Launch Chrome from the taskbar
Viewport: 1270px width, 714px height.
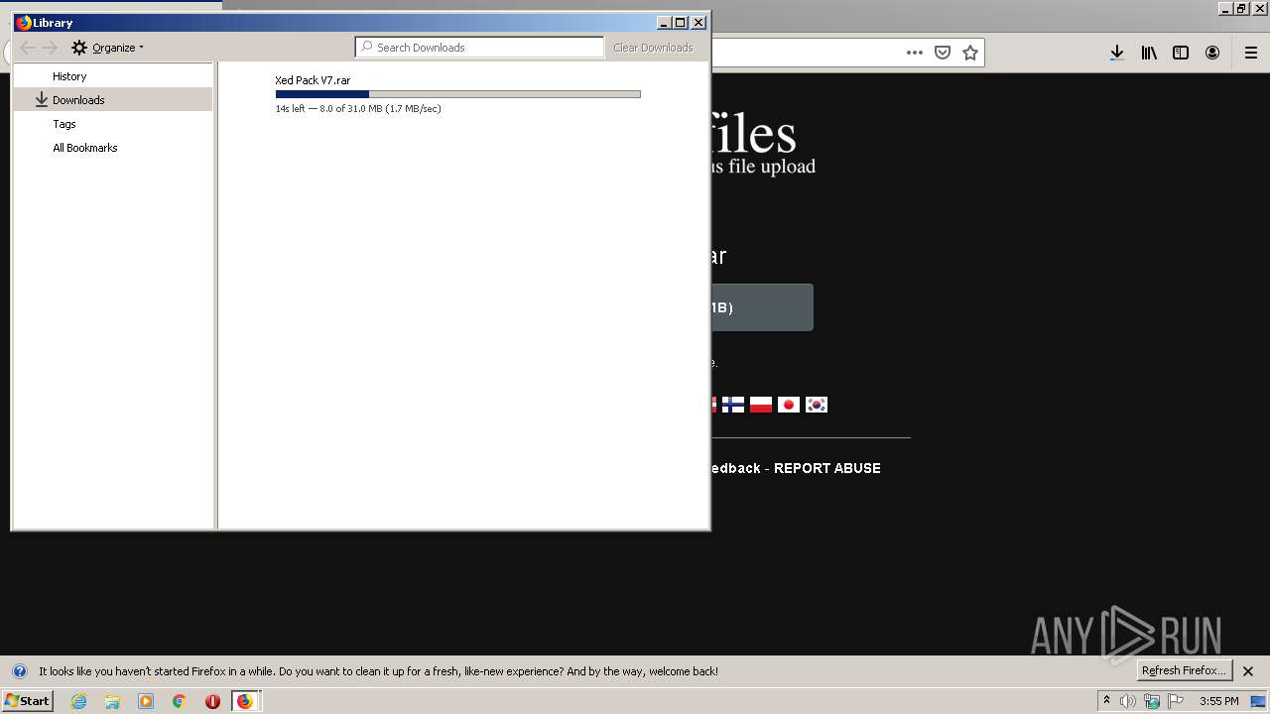click(x=180, y=701)
